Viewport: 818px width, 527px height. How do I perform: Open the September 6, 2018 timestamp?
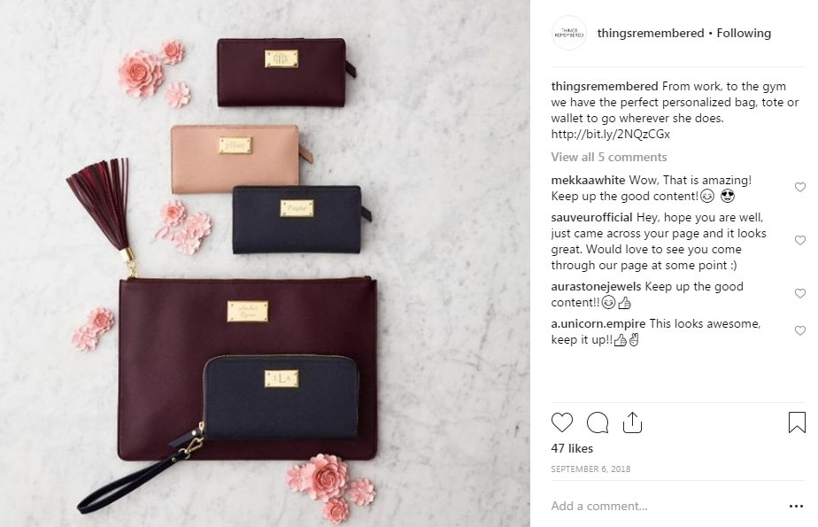pyautogui.click(x=590, y=469)
